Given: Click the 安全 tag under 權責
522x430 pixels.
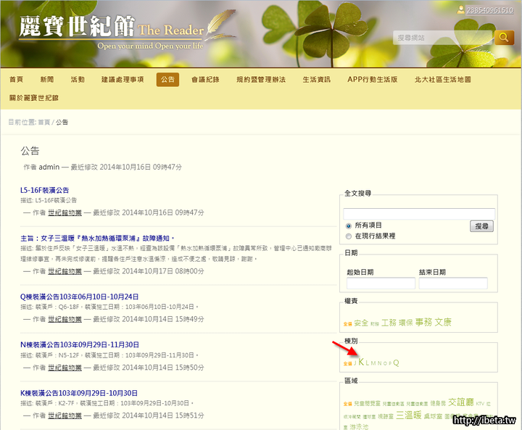Looking at the screenshot, I should tap(361, 323).
